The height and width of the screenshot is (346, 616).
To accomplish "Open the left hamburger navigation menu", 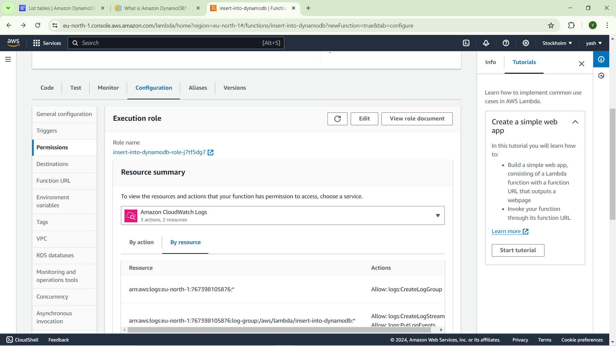I will [x=8, y=59].
